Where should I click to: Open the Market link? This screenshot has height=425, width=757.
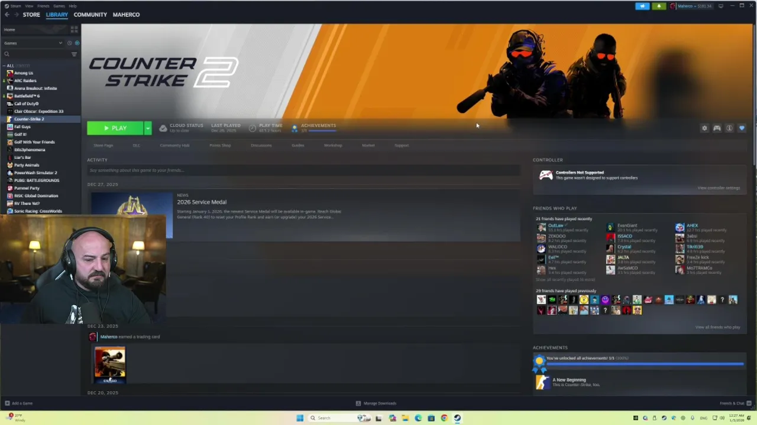(x=368, y=145)
